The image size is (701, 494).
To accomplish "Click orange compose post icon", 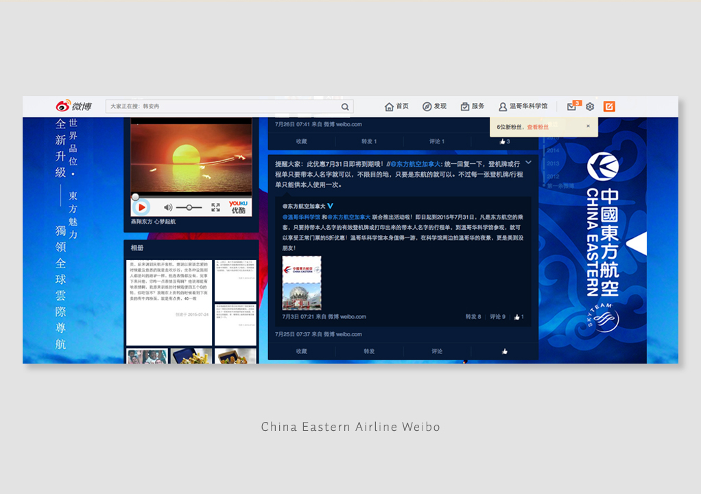I will [x=609, y=106].
